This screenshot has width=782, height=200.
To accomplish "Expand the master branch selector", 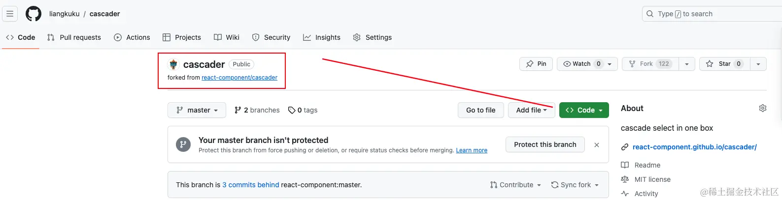I will 197,110.
